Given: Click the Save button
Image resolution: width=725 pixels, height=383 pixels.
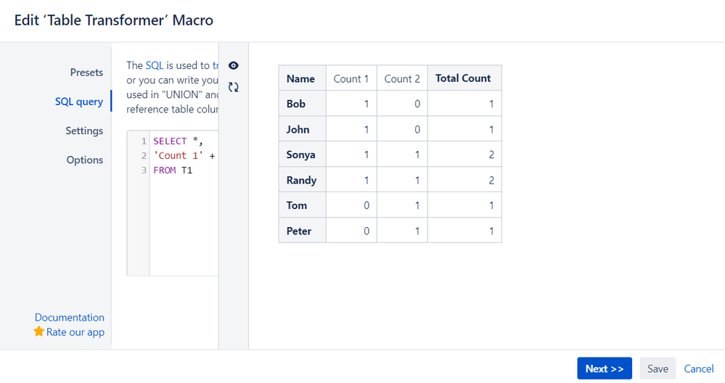Looking at the screenshot, I should pyautogui.click(x=658, y=368).
